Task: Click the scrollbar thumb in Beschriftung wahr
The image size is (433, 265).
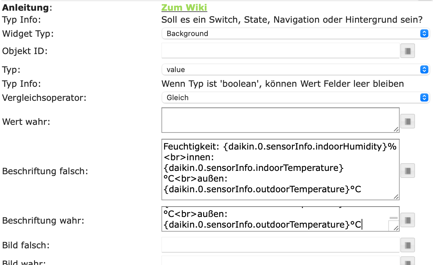Action: click(x=394, y=218)
